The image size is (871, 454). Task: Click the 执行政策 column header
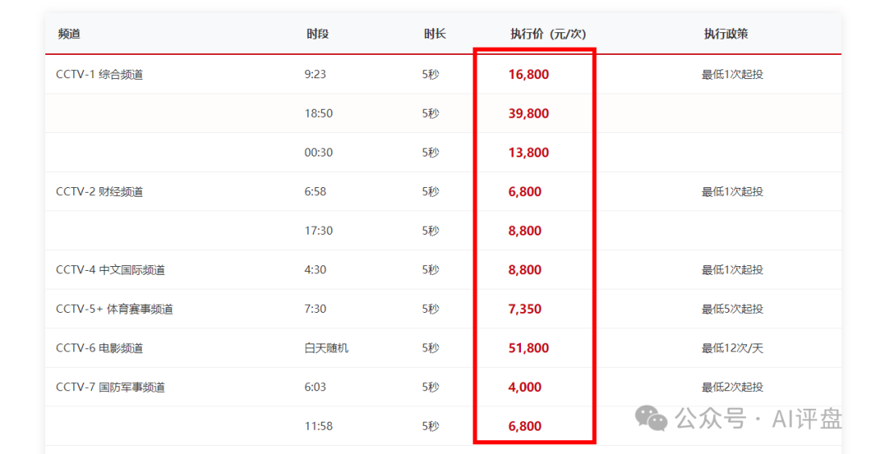point(726,34)
